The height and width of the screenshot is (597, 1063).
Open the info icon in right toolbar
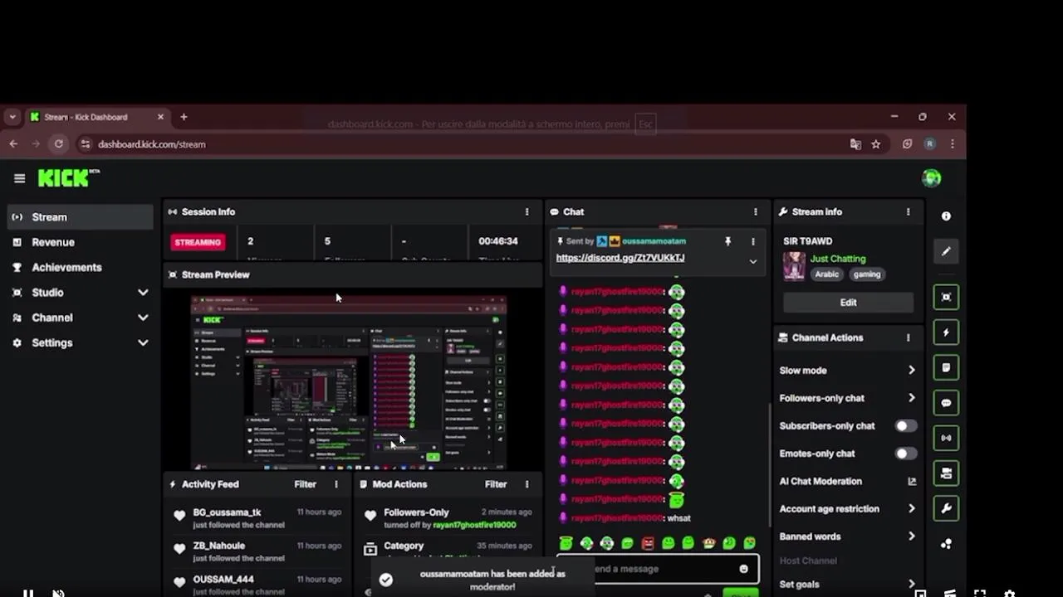pyautogui.click(x=946, y=216)
